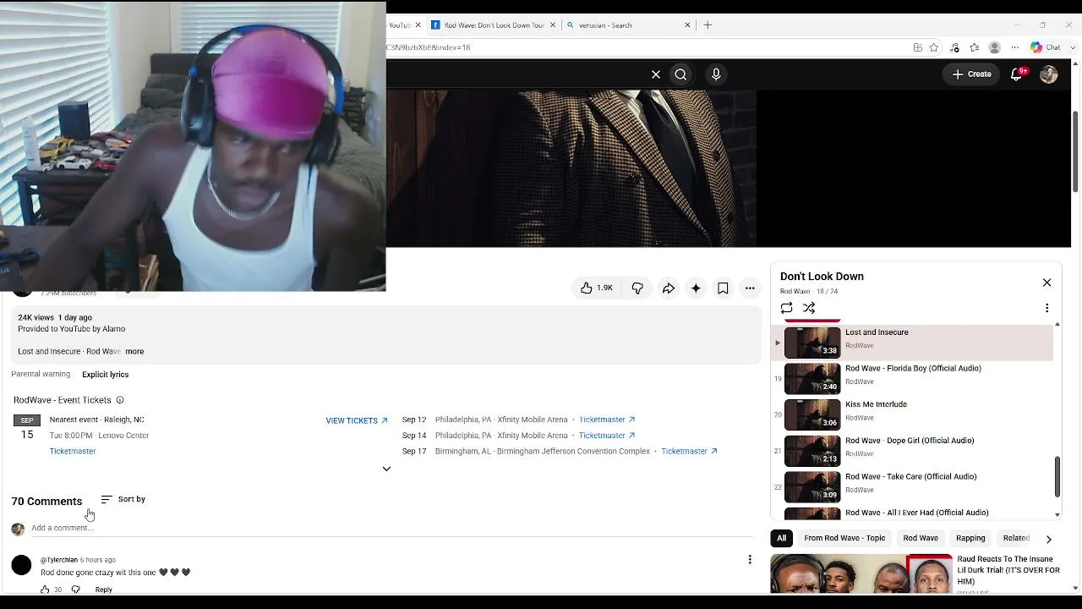Open the playlist three-dot options menu
Image resolution: width=1082 pixels, height=609 pixels.
1046,308
